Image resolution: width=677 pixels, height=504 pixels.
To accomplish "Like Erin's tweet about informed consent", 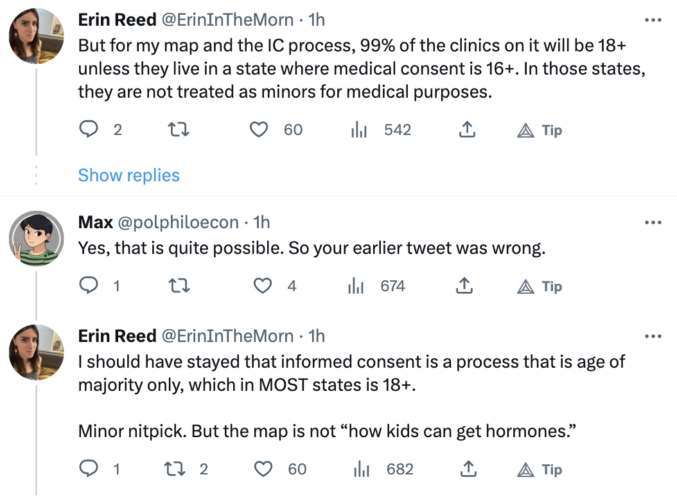I will pos(262,469).
